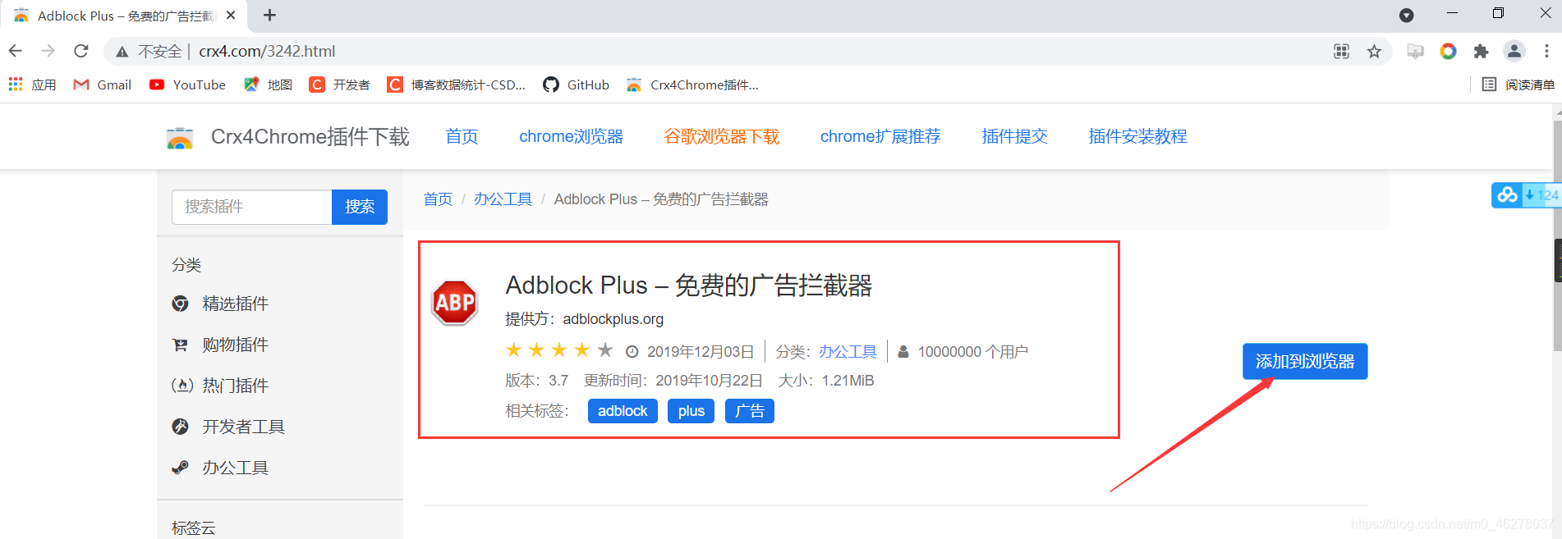Open the 博客数据统计-CSD... bookmark
1562x539 pixels.
pyautogui.click(x=457, y=85)
